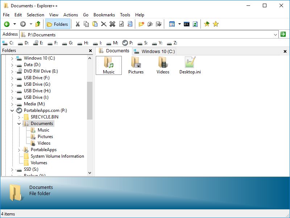This screenshot has height=218, width=290.
Task: Refresh the view with the refresh icon
Action: pyautogui.click(x=195, y=24)
